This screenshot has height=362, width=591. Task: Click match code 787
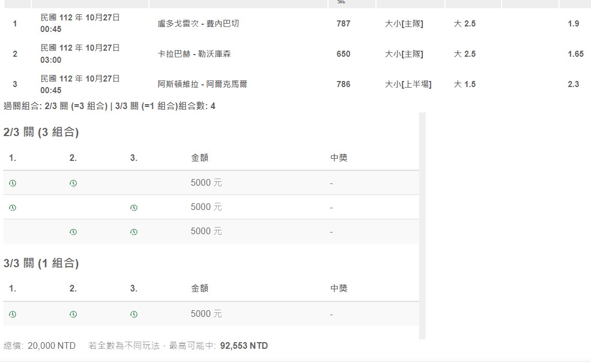coord(343,24)
